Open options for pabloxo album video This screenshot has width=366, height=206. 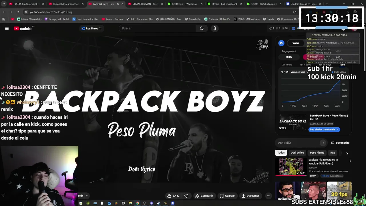(350, 160)
